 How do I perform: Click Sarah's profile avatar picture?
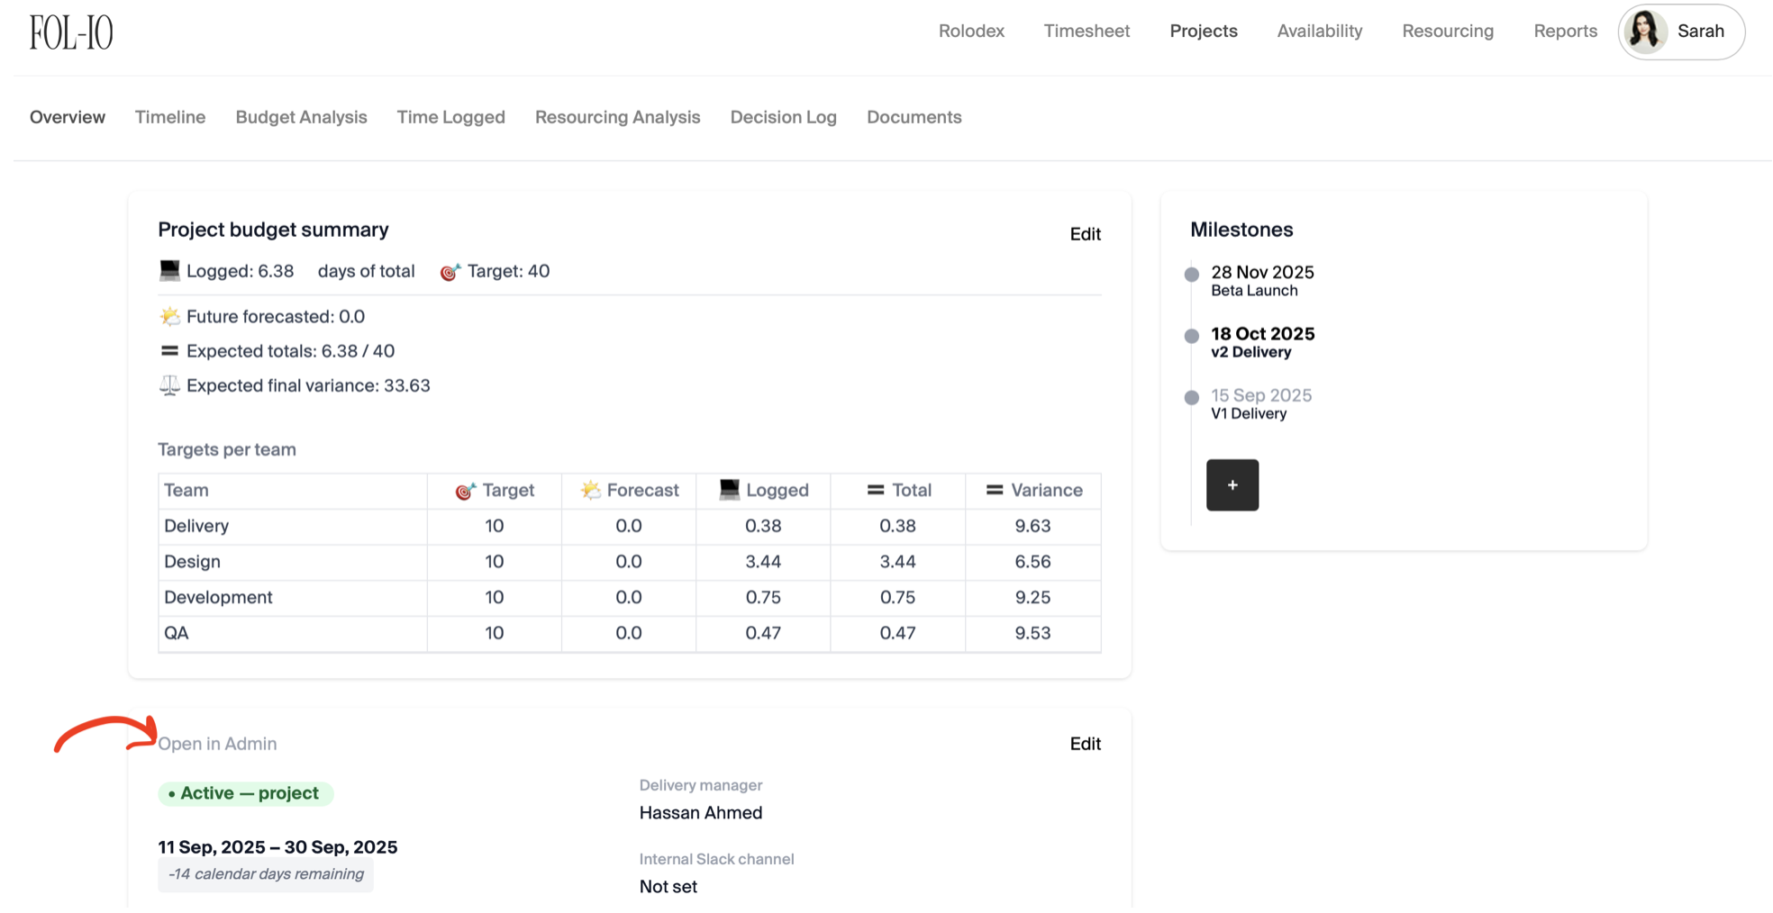pos(1645,32)
